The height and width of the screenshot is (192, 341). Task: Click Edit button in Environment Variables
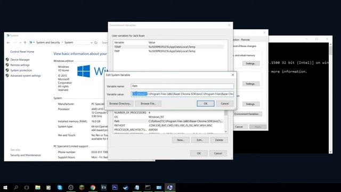[200, 140]
